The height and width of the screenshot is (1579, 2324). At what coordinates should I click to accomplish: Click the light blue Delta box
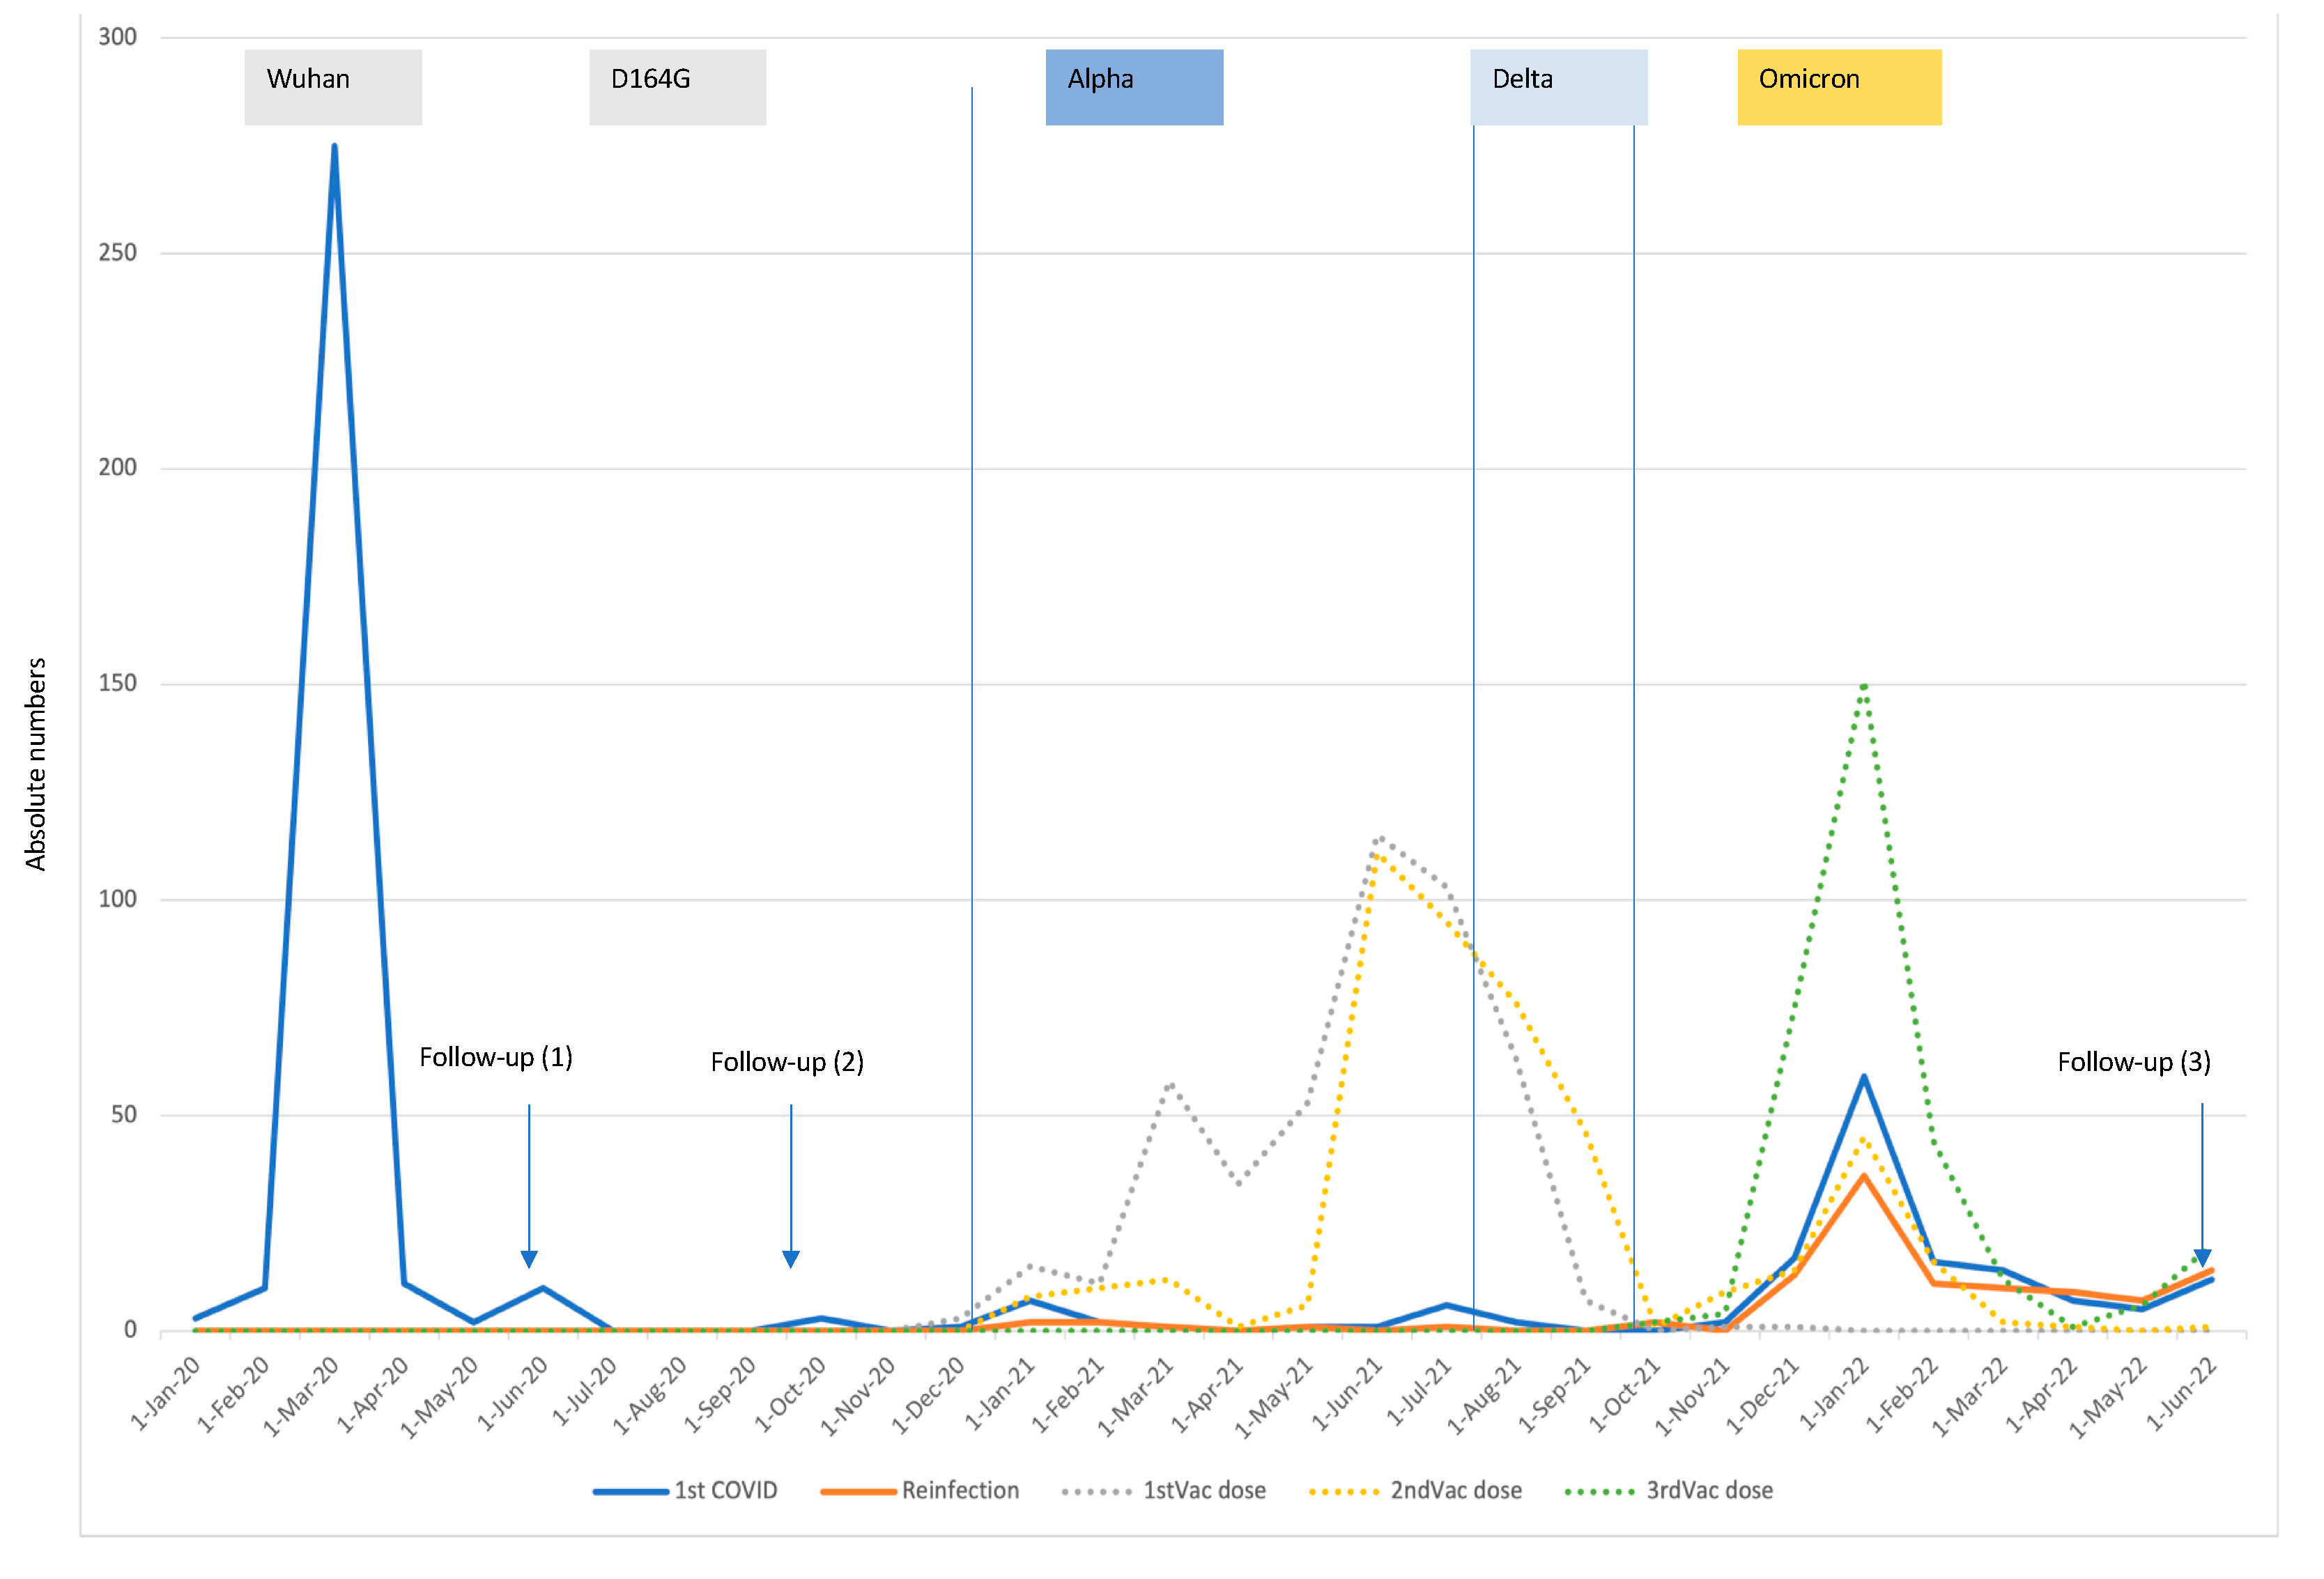(1558, 87)
